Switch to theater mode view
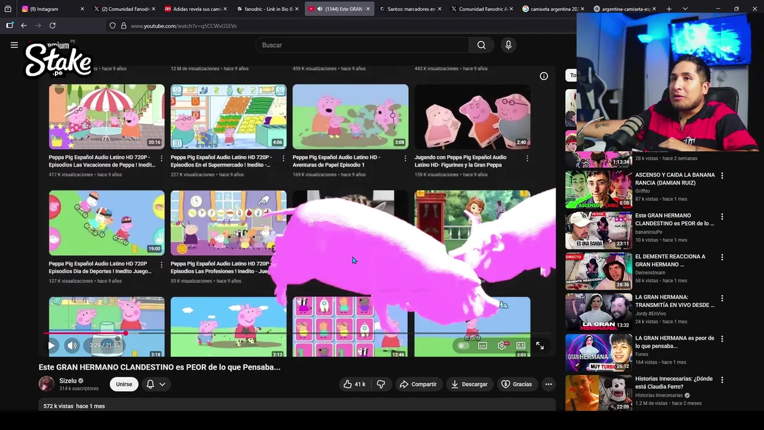Viewport: 764px width, 430px height. [x=521, y=346]
